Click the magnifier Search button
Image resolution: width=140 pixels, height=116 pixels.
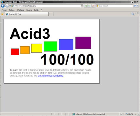[135, 6]
